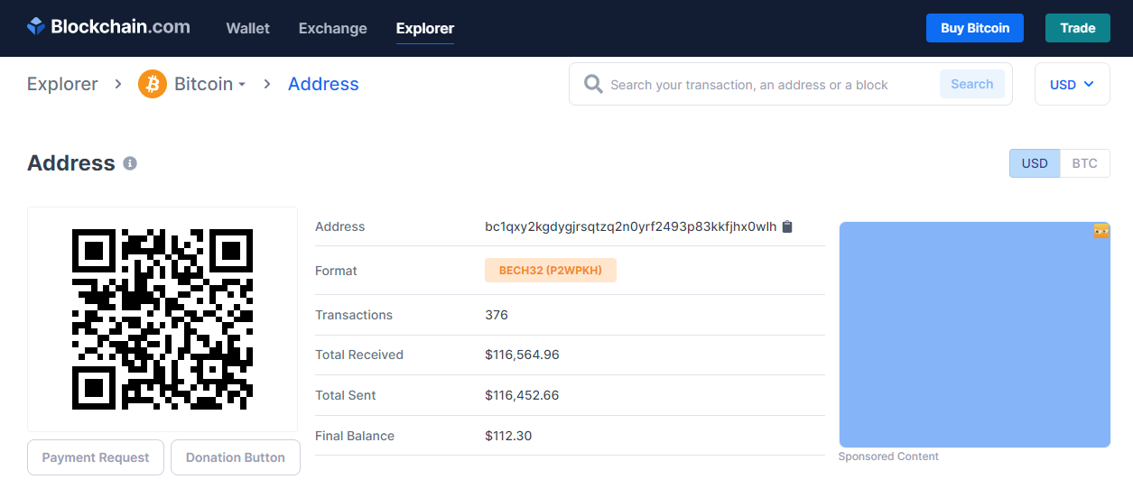The height and width of the screenshot is (498, 1133).
Task: Switch display to BTC toggle
Action: click(x=1085, y=163)
